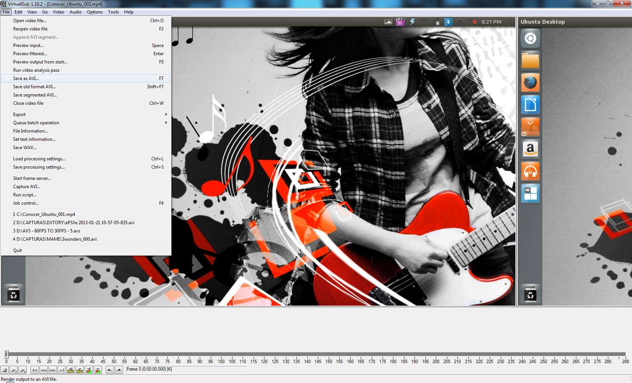Scan forward to next scene change
Image resolution: width=632 pixels, height=383 pixels.
tap(98, 370)
